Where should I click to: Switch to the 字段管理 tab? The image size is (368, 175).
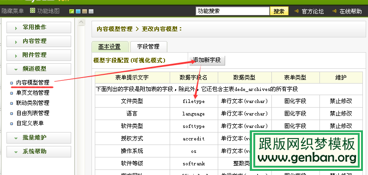pos(148,47)
